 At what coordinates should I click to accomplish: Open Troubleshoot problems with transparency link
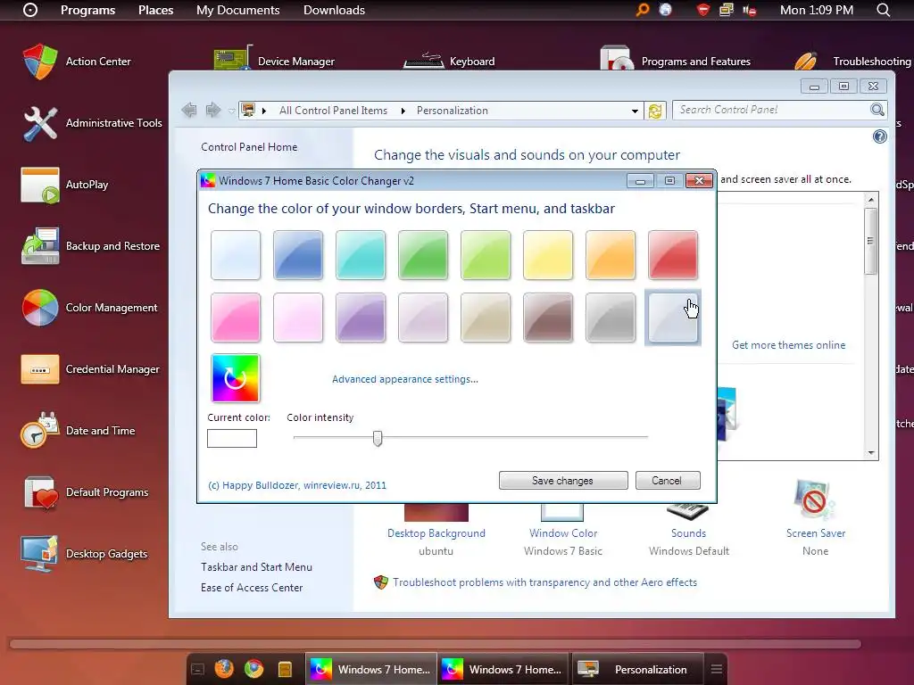pos(544,582)
